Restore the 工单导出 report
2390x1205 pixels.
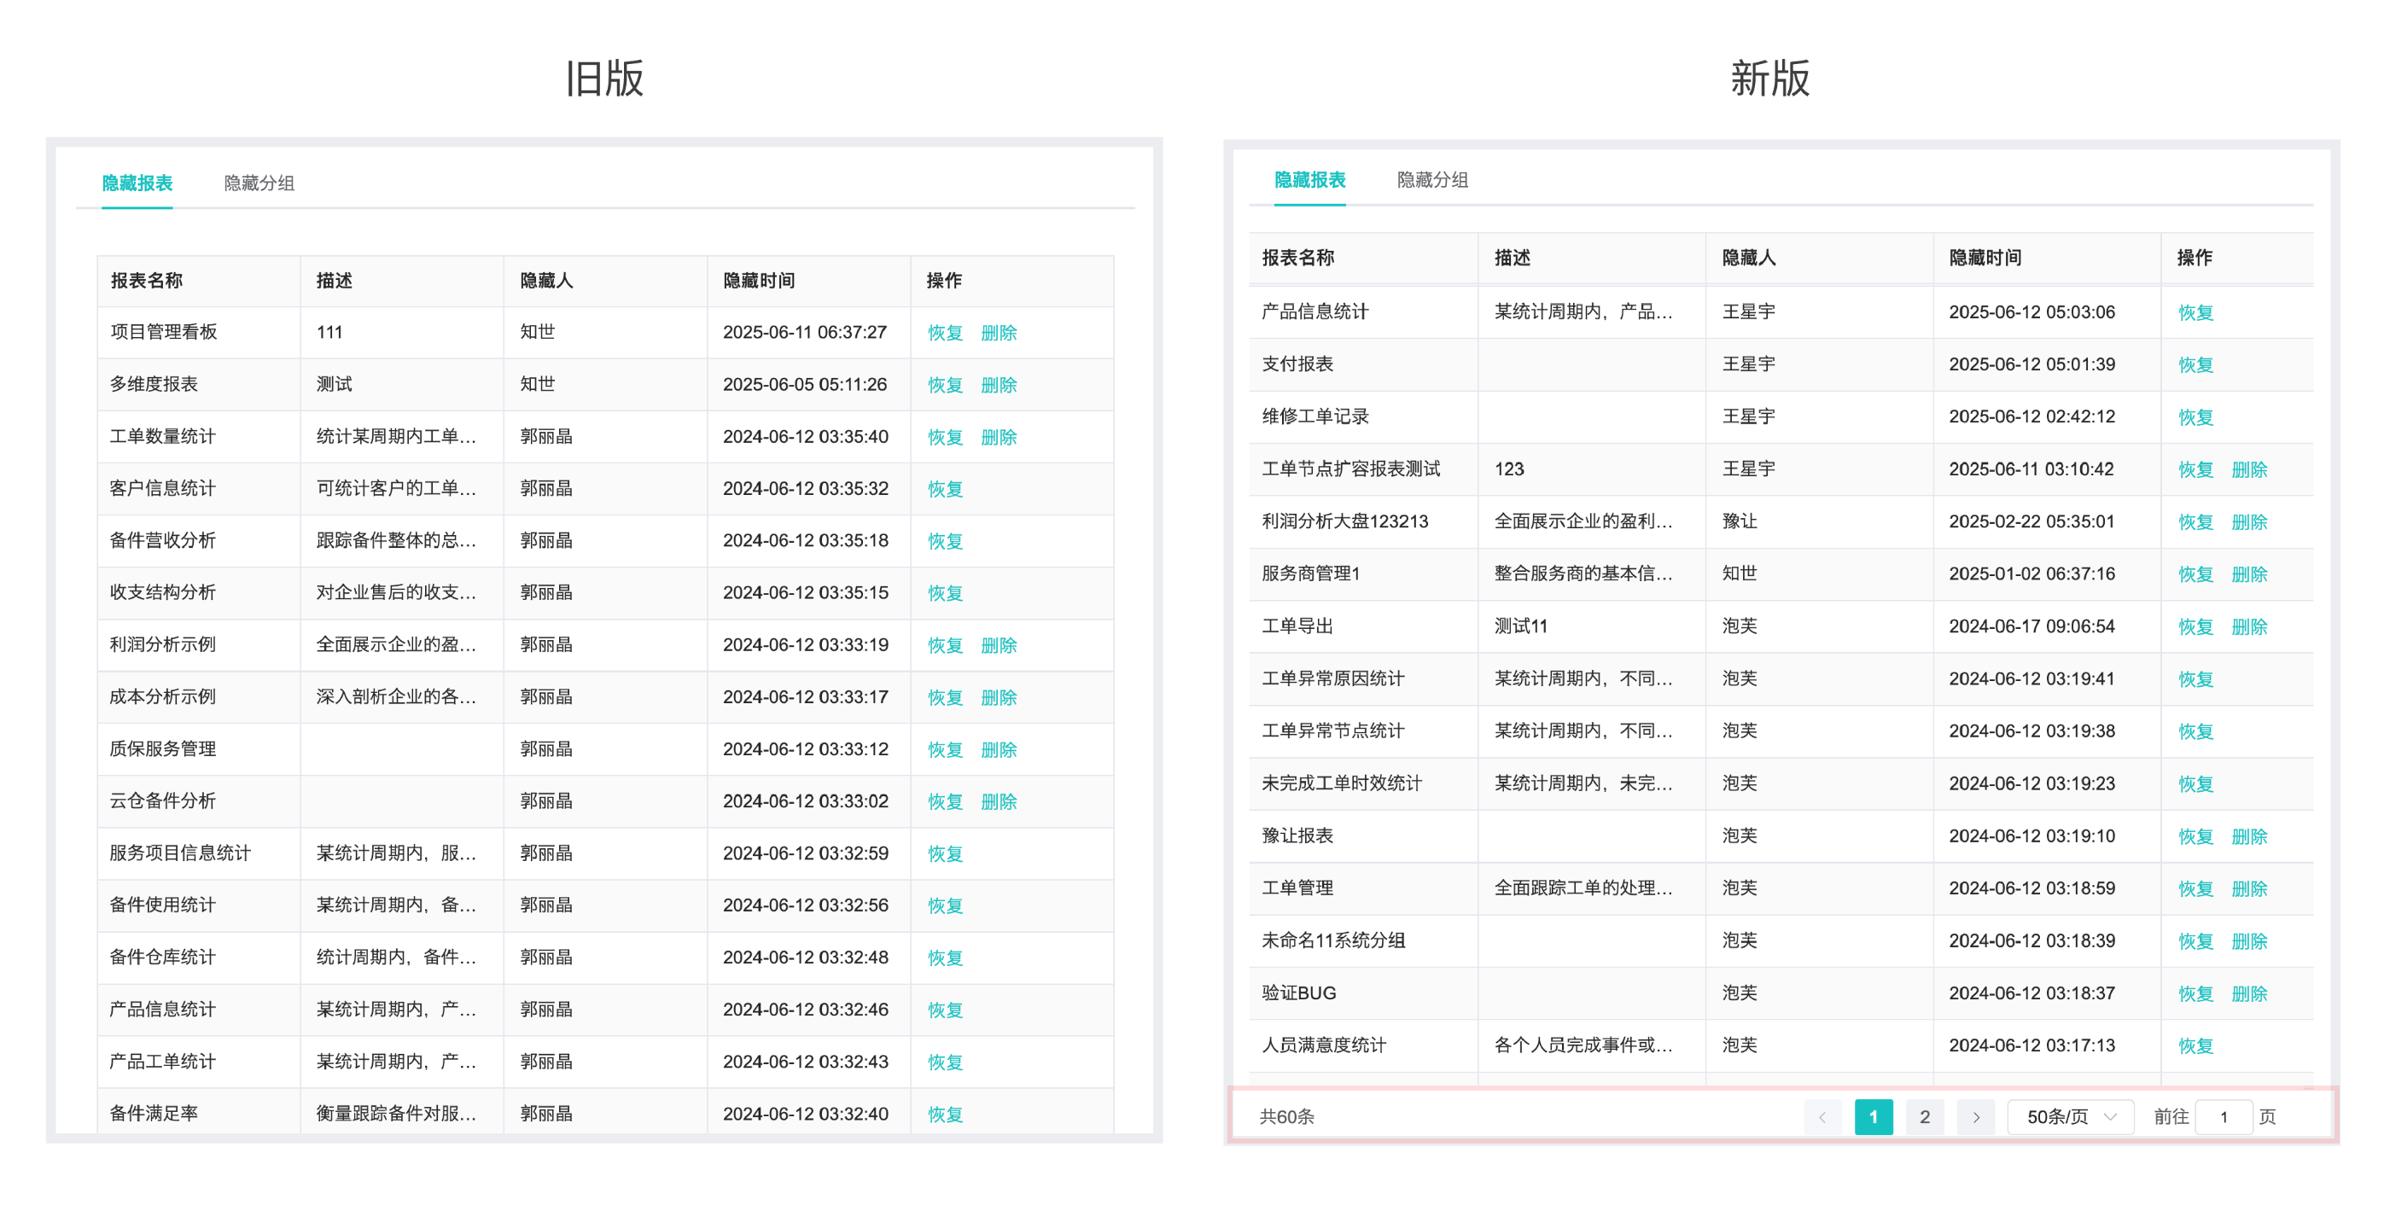pos(2195,627)
